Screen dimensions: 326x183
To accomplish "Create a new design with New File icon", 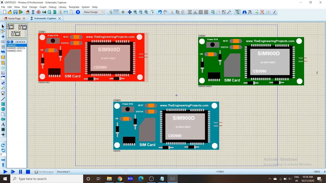I will point(5,12).
